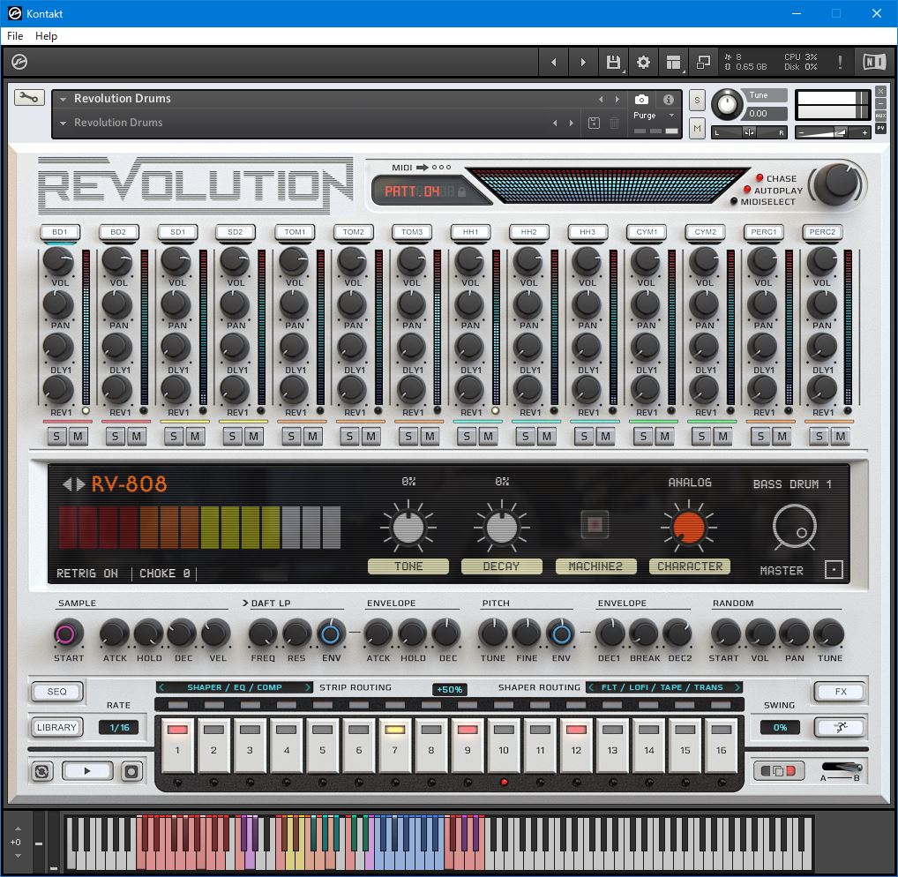Cycle strip routing right of SHAPER / EQ / COMP
This screenshot has height=877, width=898.
(308, 687)
